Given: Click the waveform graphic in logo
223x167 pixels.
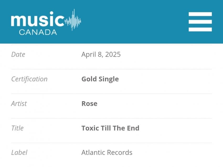Looking at the screenshot, I should click(73, 20).
